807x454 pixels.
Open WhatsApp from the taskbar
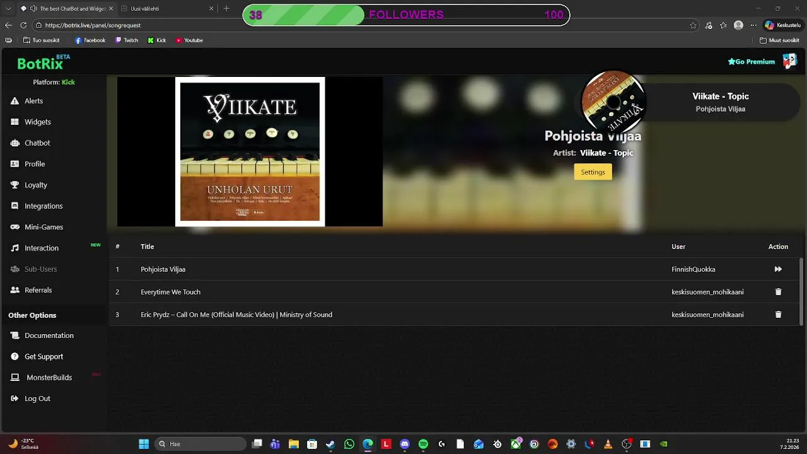tap(349, 444)
